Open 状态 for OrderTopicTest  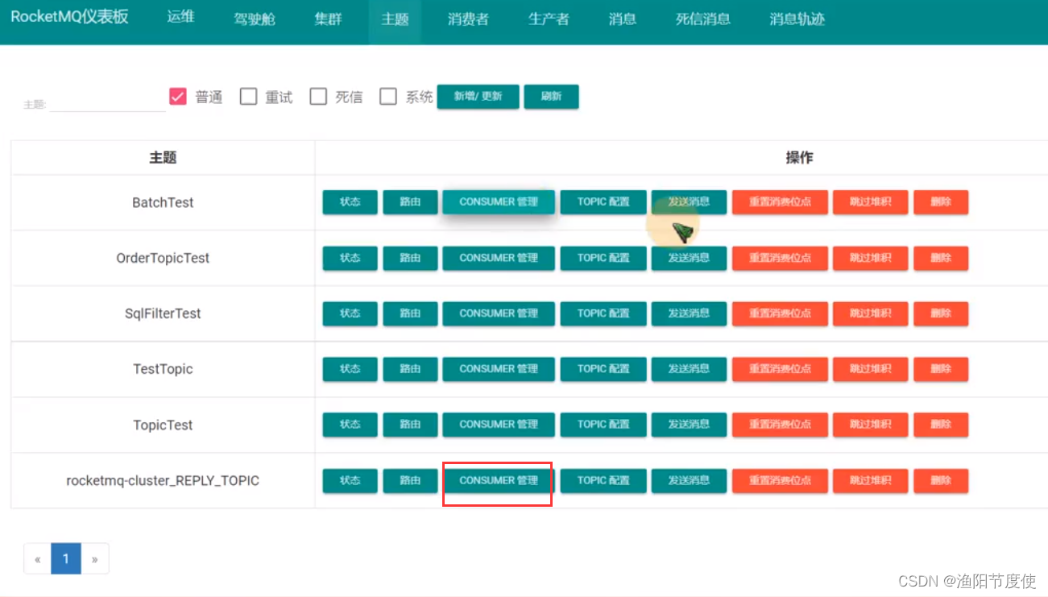350,258
